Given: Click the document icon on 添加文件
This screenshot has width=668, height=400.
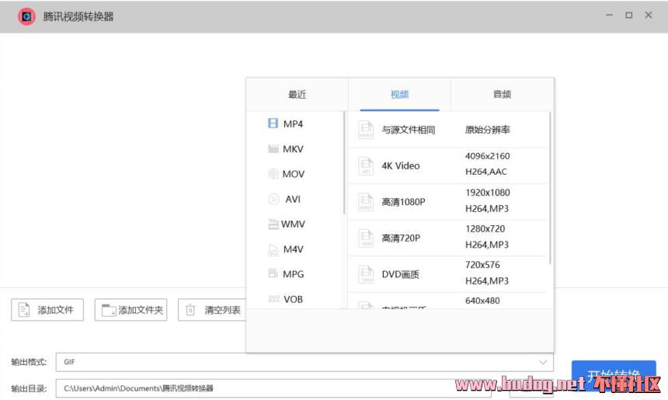Looking at the screenshot, I should 24,310.
